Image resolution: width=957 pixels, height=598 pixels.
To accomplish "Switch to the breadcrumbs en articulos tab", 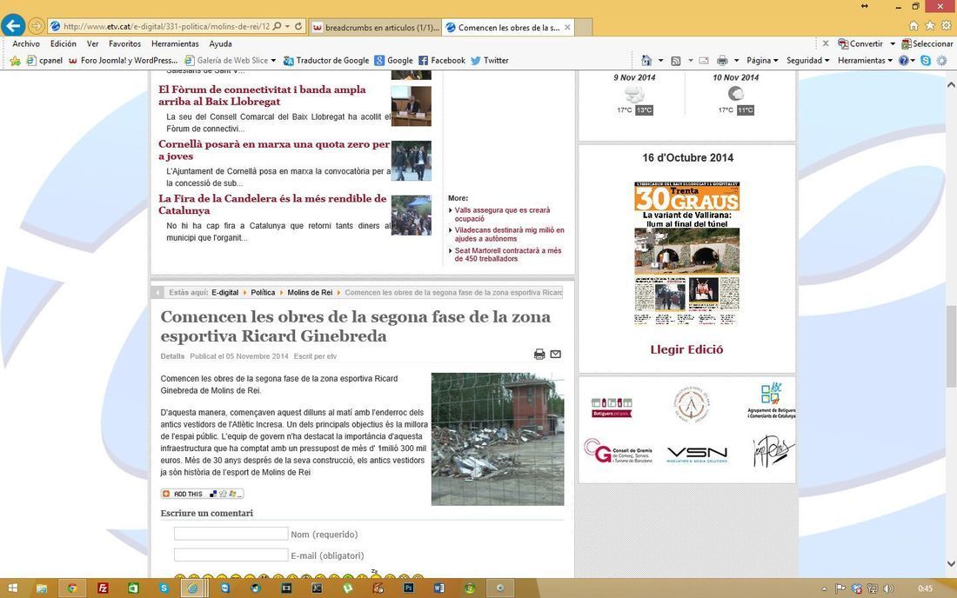I will tap(375, 28).
